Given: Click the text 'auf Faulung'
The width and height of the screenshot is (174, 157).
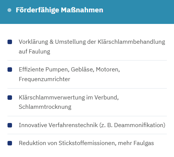Looking at the screenshot, I should click(34, 52).
